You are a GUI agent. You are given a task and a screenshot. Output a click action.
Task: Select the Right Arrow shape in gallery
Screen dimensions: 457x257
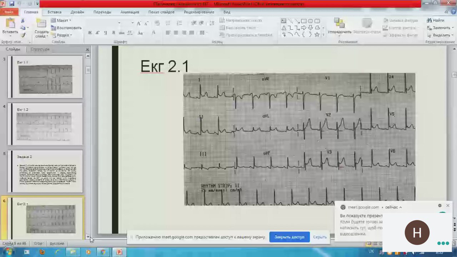coord(304,28)
